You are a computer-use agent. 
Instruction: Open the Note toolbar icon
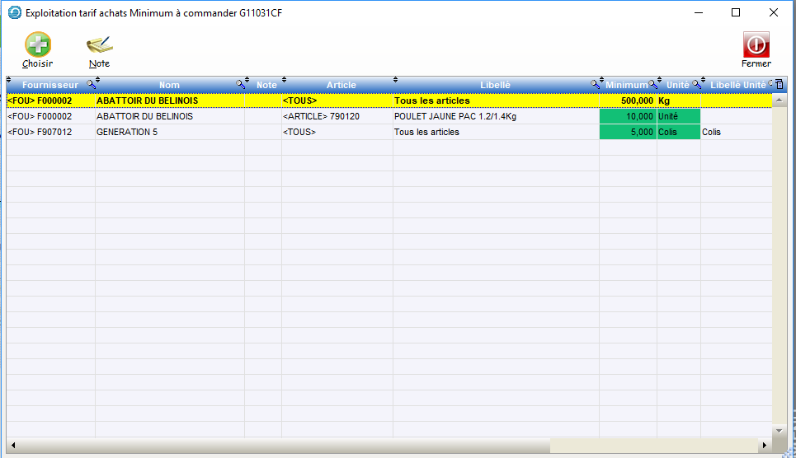(99, 45)
